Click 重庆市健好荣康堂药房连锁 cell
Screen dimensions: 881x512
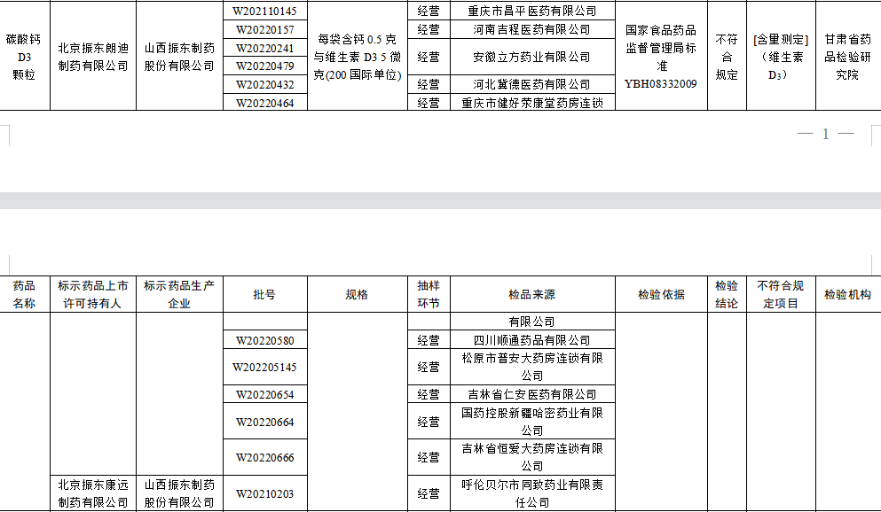tap(532, 103)
